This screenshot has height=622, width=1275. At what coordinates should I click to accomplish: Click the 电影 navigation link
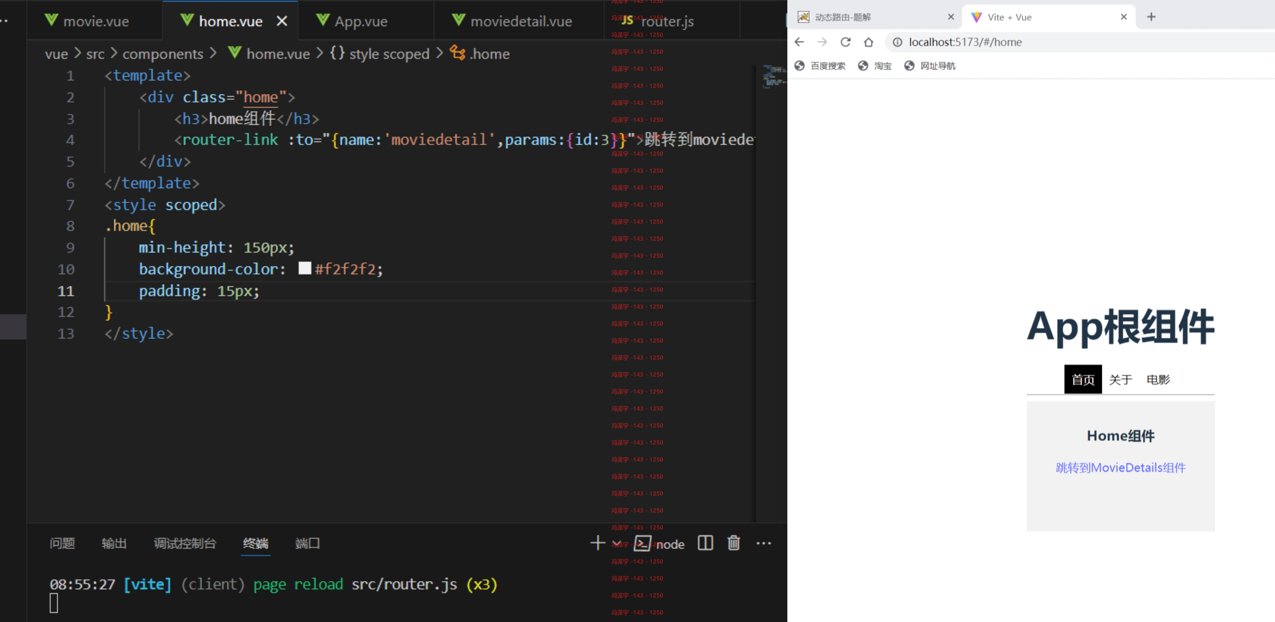[x=1158, y=379]
